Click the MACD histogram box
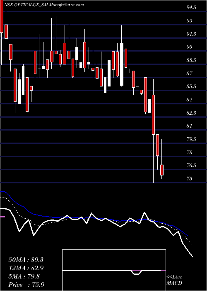This screenshot has height=291, width=207. (x=114, y=270)
